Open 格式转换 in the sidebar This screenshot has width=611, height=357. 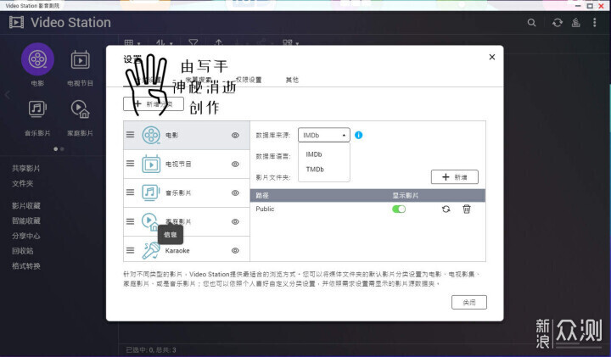click(25, 266)
